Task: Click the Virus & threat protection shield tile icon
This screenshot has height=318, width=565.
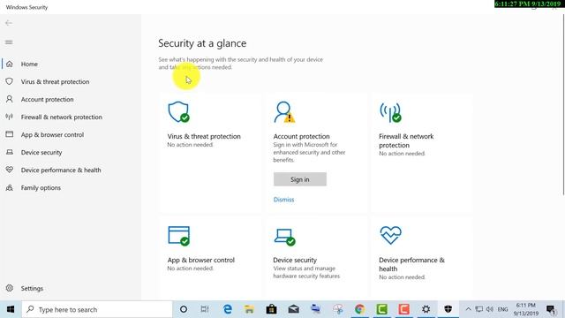Action: pyautogui.click(x=178, y=112)
